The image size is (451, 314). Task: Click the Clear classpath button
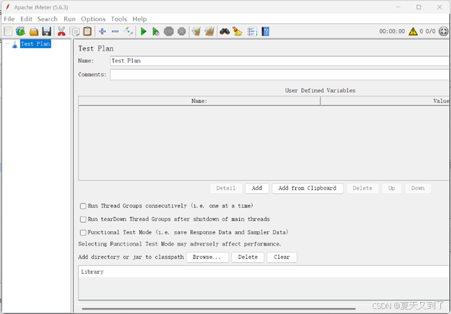(281, 257)
